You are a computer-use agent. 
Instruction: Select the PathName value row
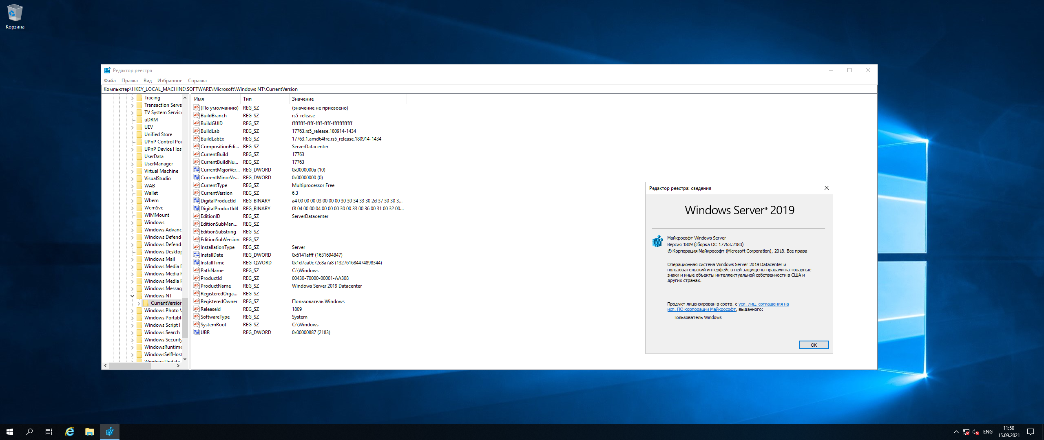point(299,270)
